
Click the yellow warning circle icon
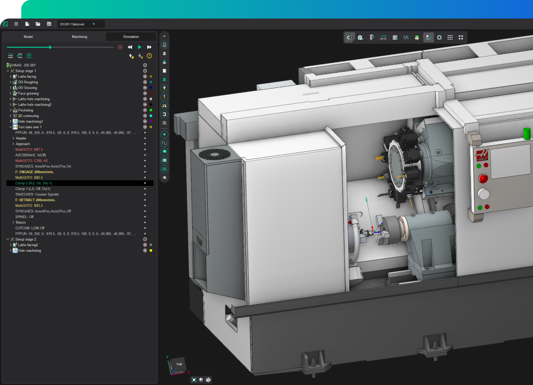[149, 56]
